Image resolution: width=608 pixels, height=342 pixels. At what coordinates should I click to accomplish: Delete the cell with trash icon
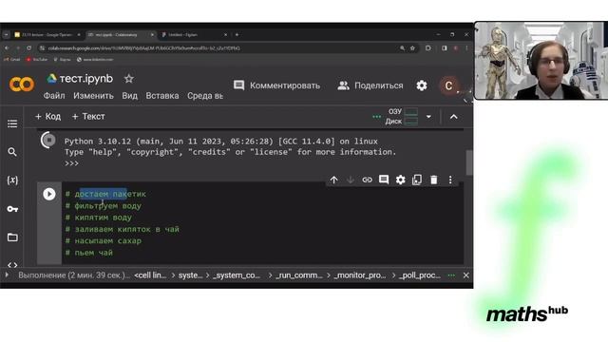coord(434,180)
